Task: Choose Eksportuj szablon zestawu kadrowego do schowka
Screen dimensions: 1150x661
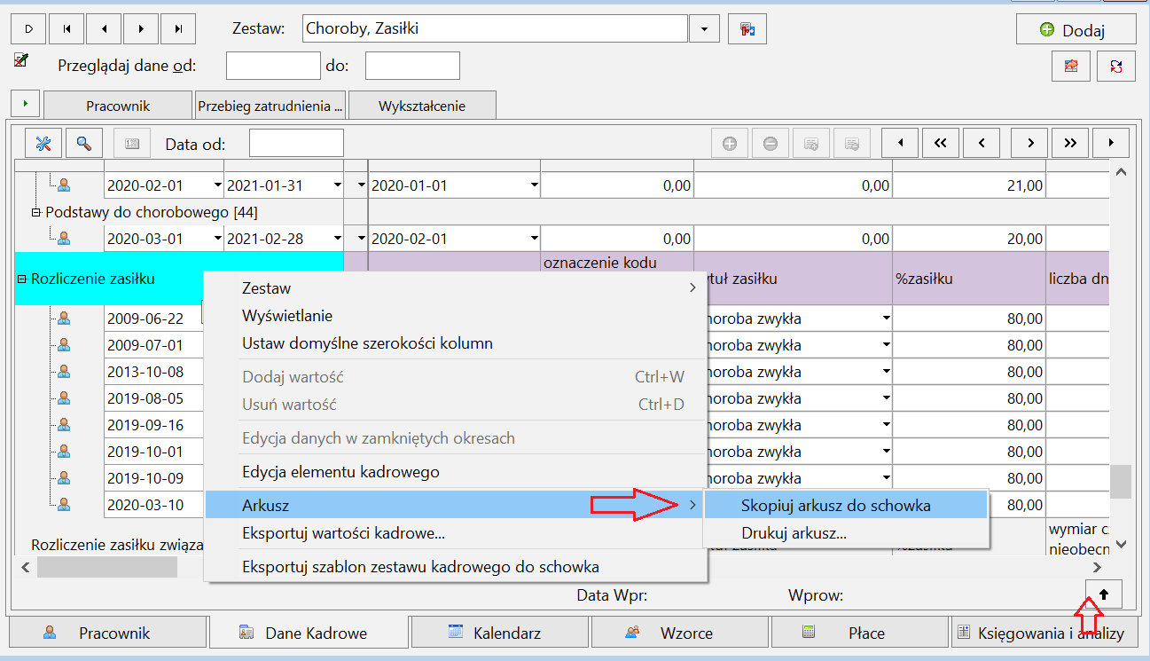Action: pos(456,566)
